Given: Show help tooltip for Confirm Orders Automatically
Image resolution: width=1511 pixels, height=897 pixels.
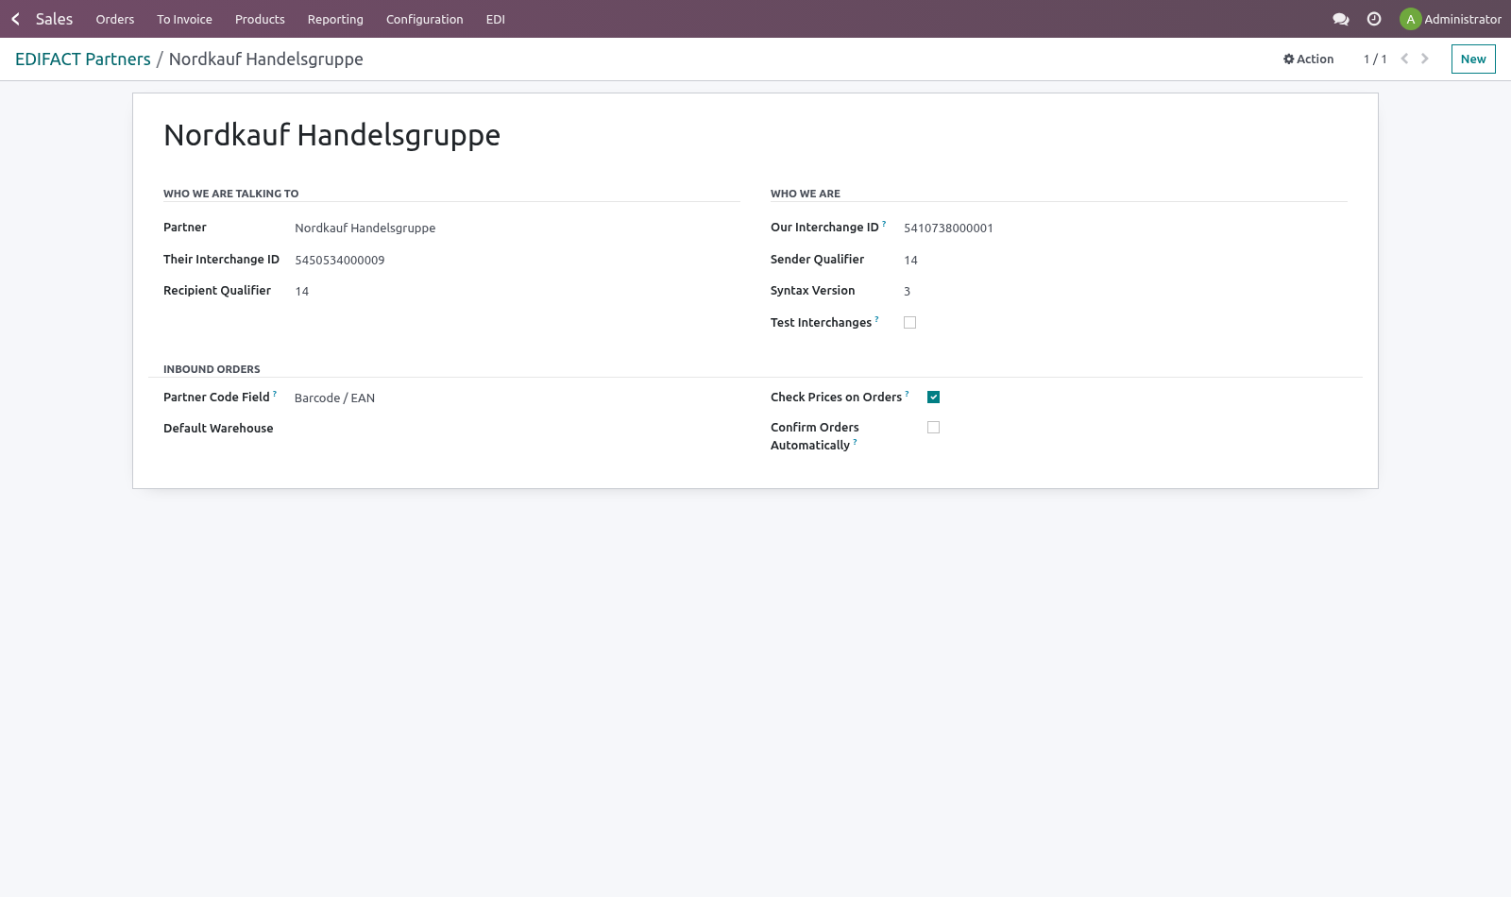Looking at the screenshot, I should click(855, 443).
